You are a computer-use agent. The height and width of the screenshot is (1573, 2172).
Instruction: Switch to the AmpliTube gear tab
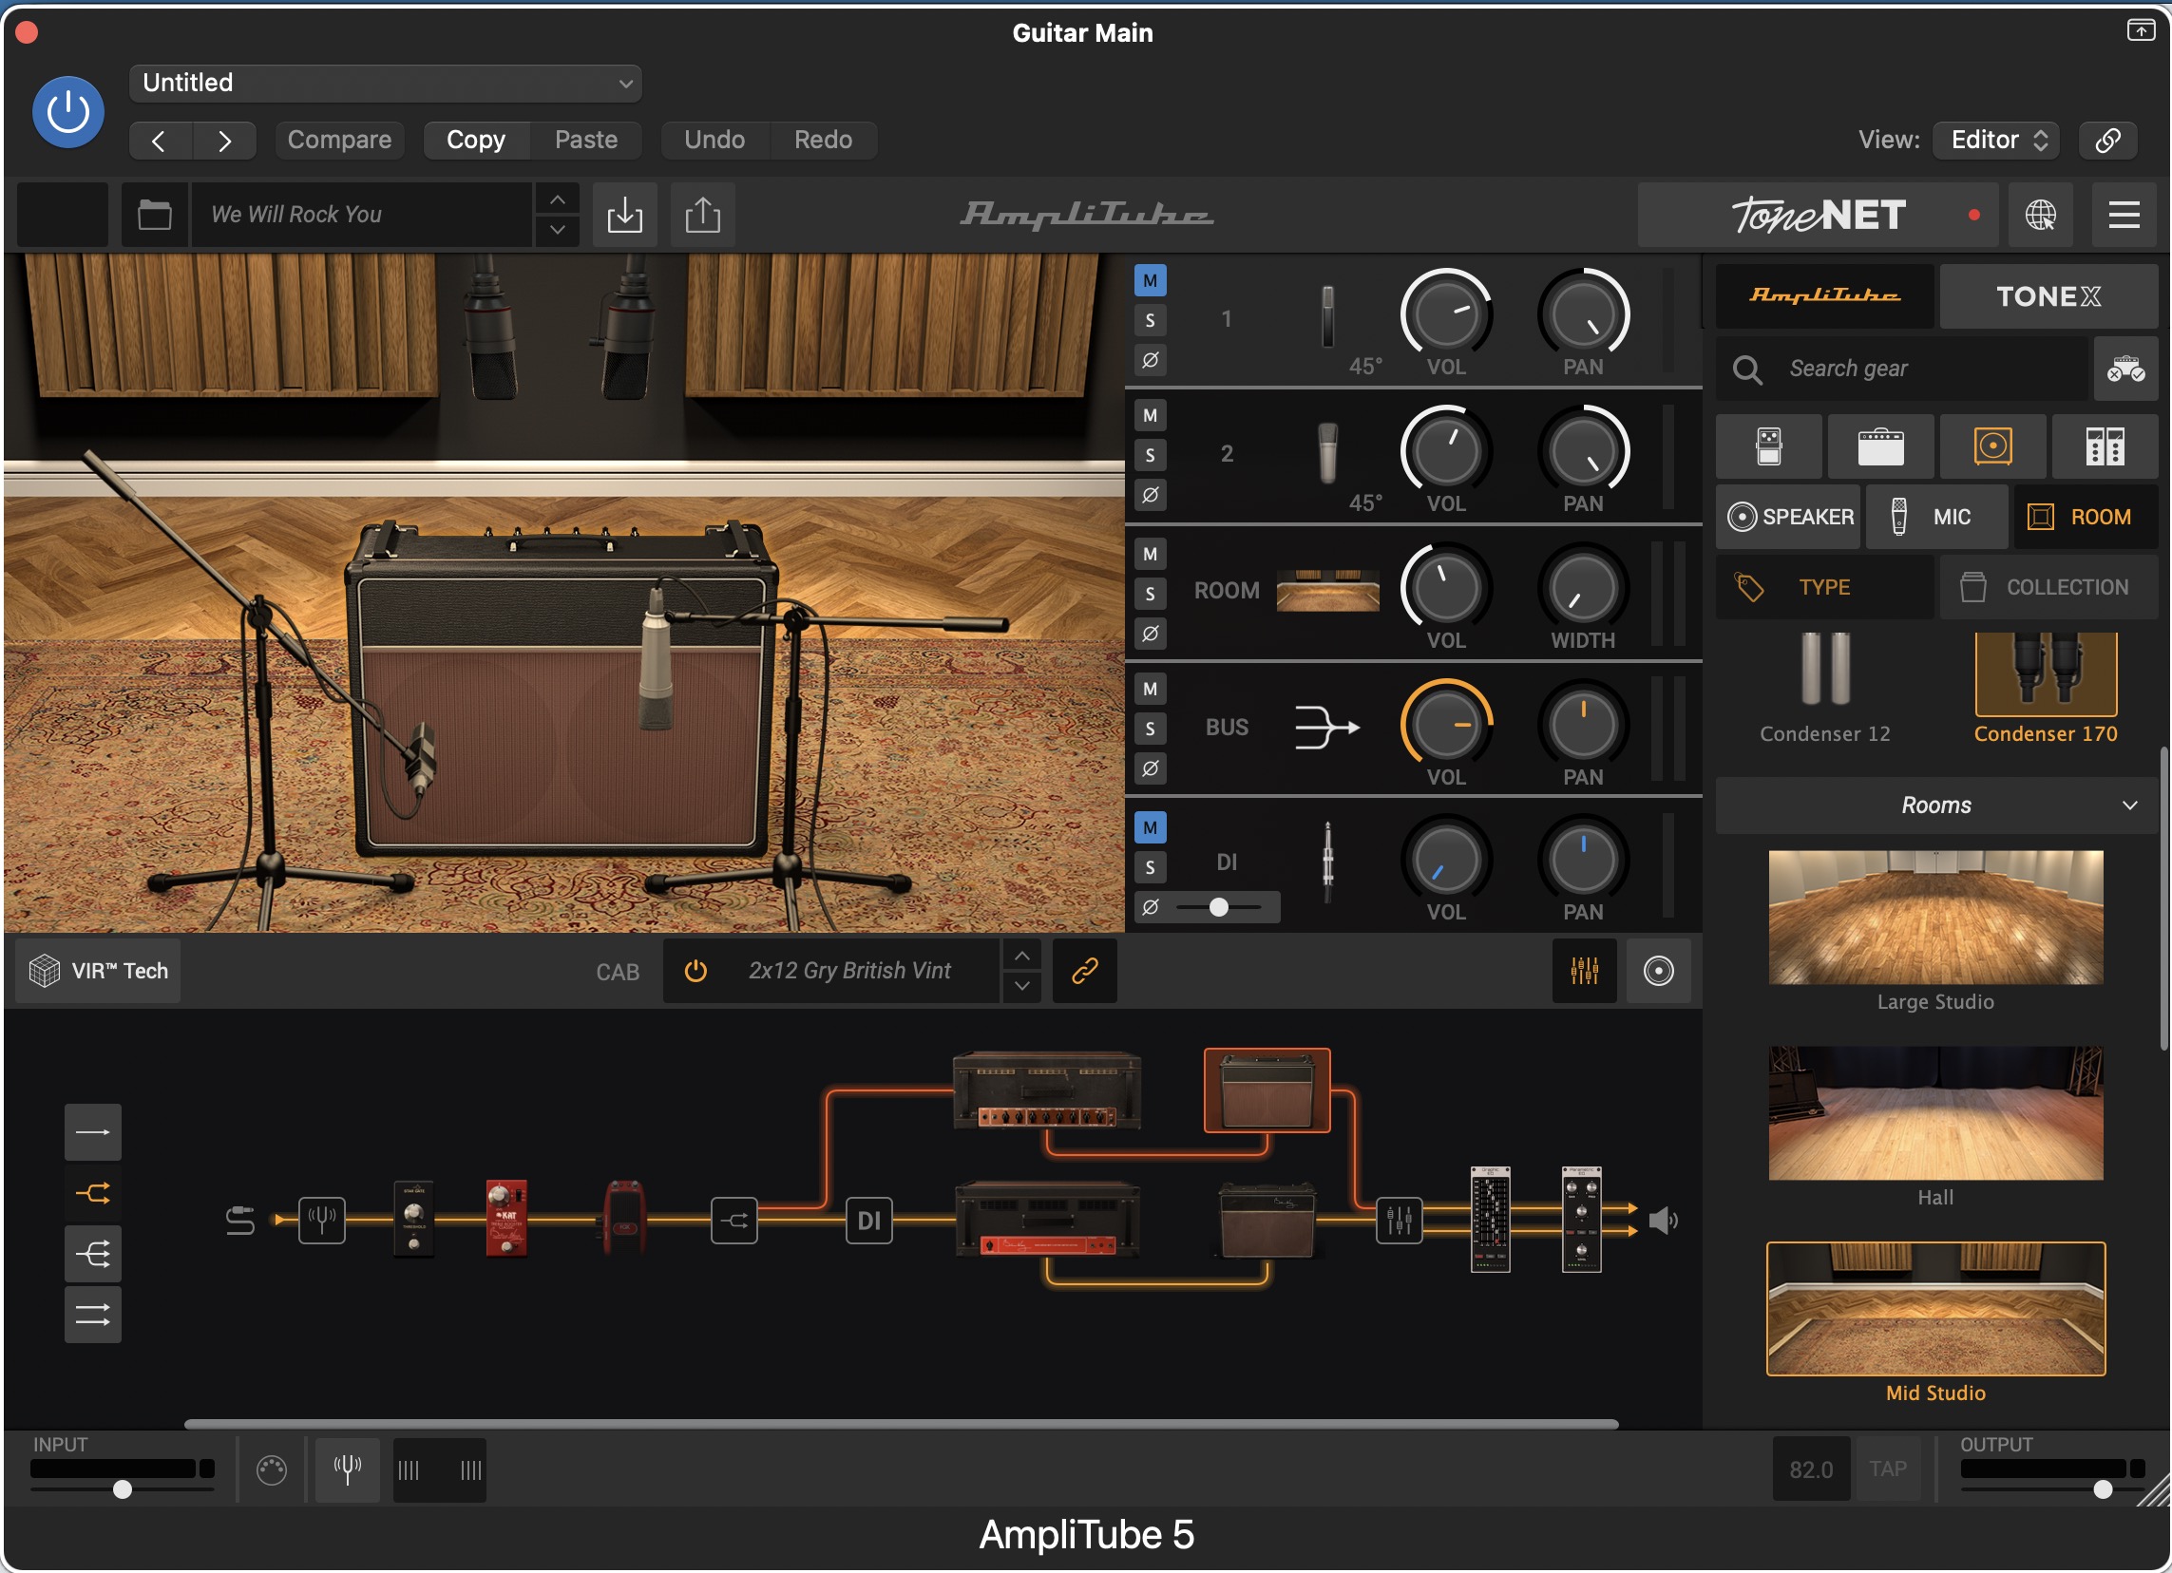pos(1824,296)
